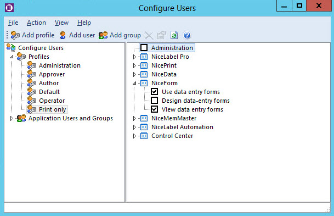Select the Approver profile name
The height and width of the screenshot is (216, 334).
click(52, 74)
